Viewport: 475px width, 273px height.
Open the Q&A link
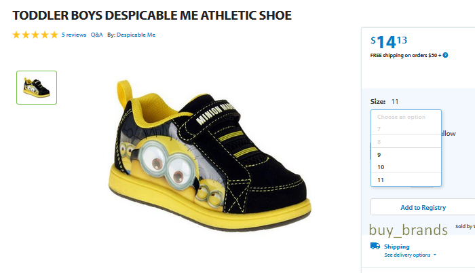coord(96,35)
